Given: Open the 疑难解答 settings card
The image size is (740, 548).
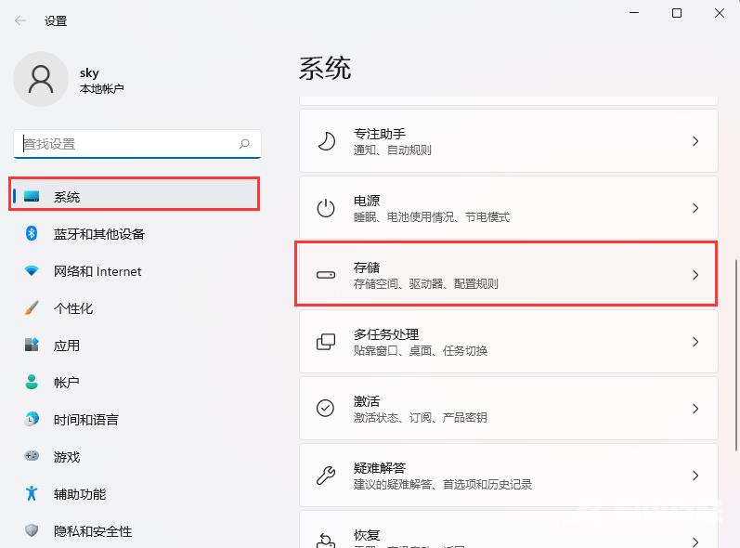Looking at the screenshot, I should [508, 476].
